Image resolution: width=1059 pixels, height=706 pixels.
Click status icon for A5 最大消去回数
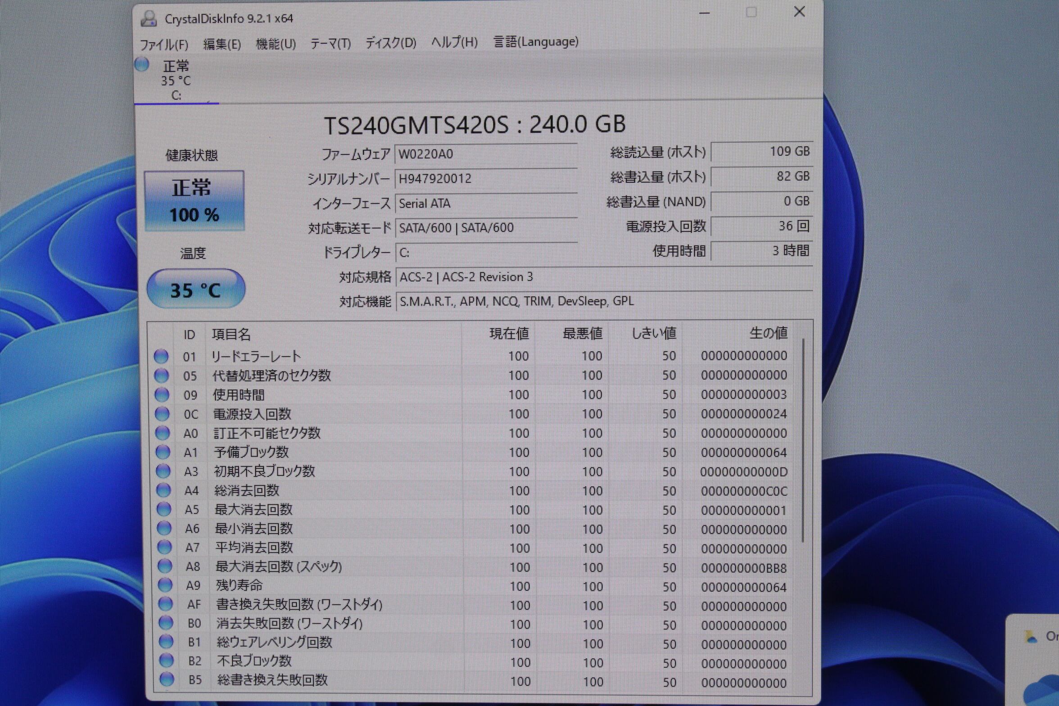point(163,509)
